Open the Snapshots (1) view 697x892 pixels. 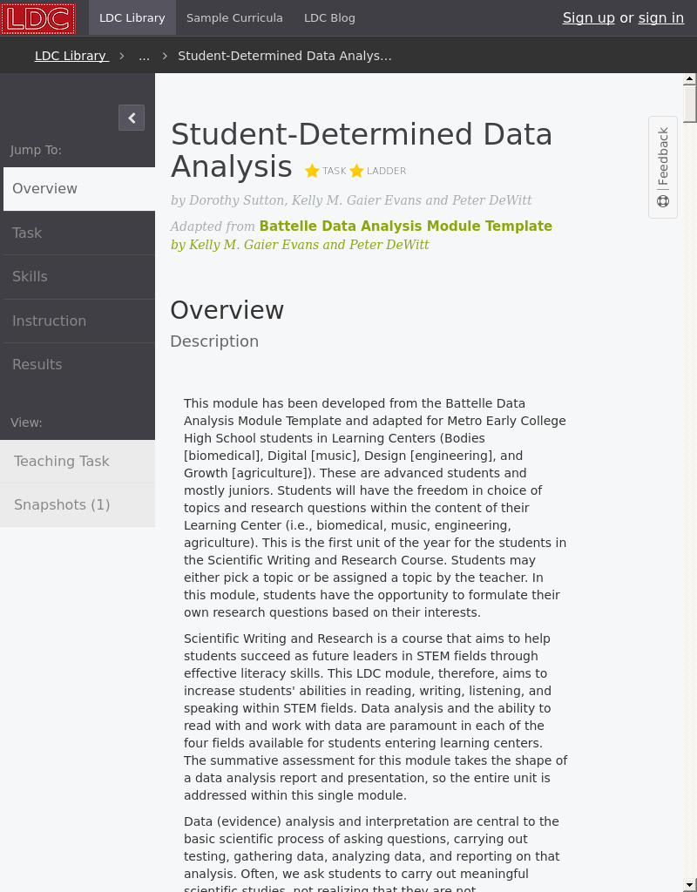coord(62,504)
